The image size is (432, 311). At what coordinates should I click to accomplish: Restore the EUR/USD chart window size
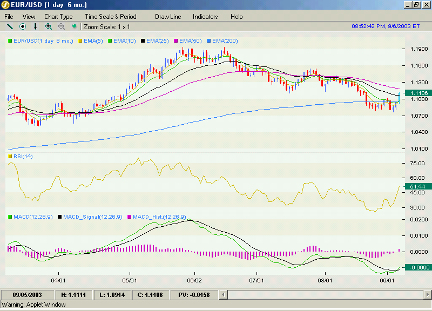[416, 5]
